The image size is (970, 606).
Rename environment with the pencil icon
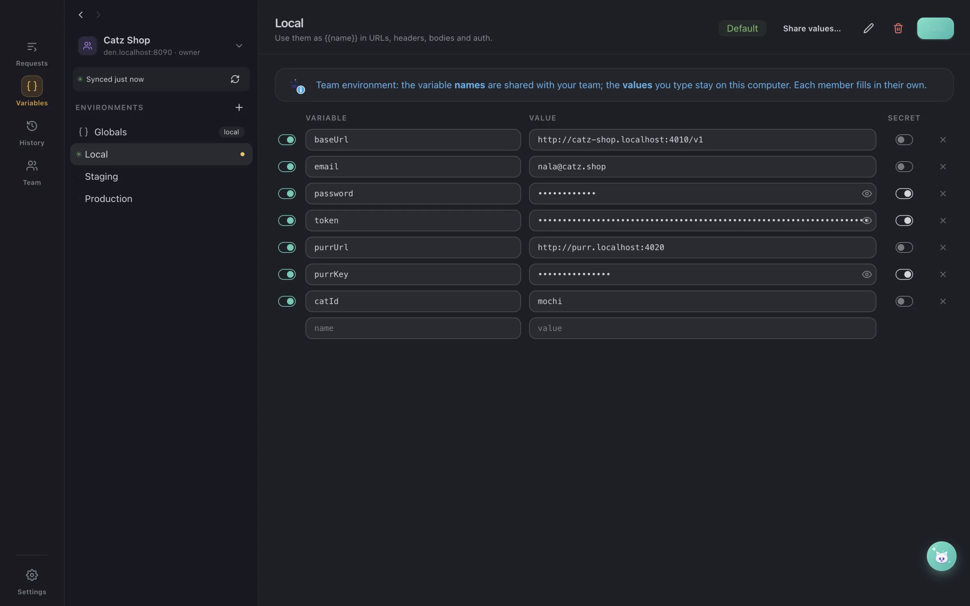tap(869, 28)
